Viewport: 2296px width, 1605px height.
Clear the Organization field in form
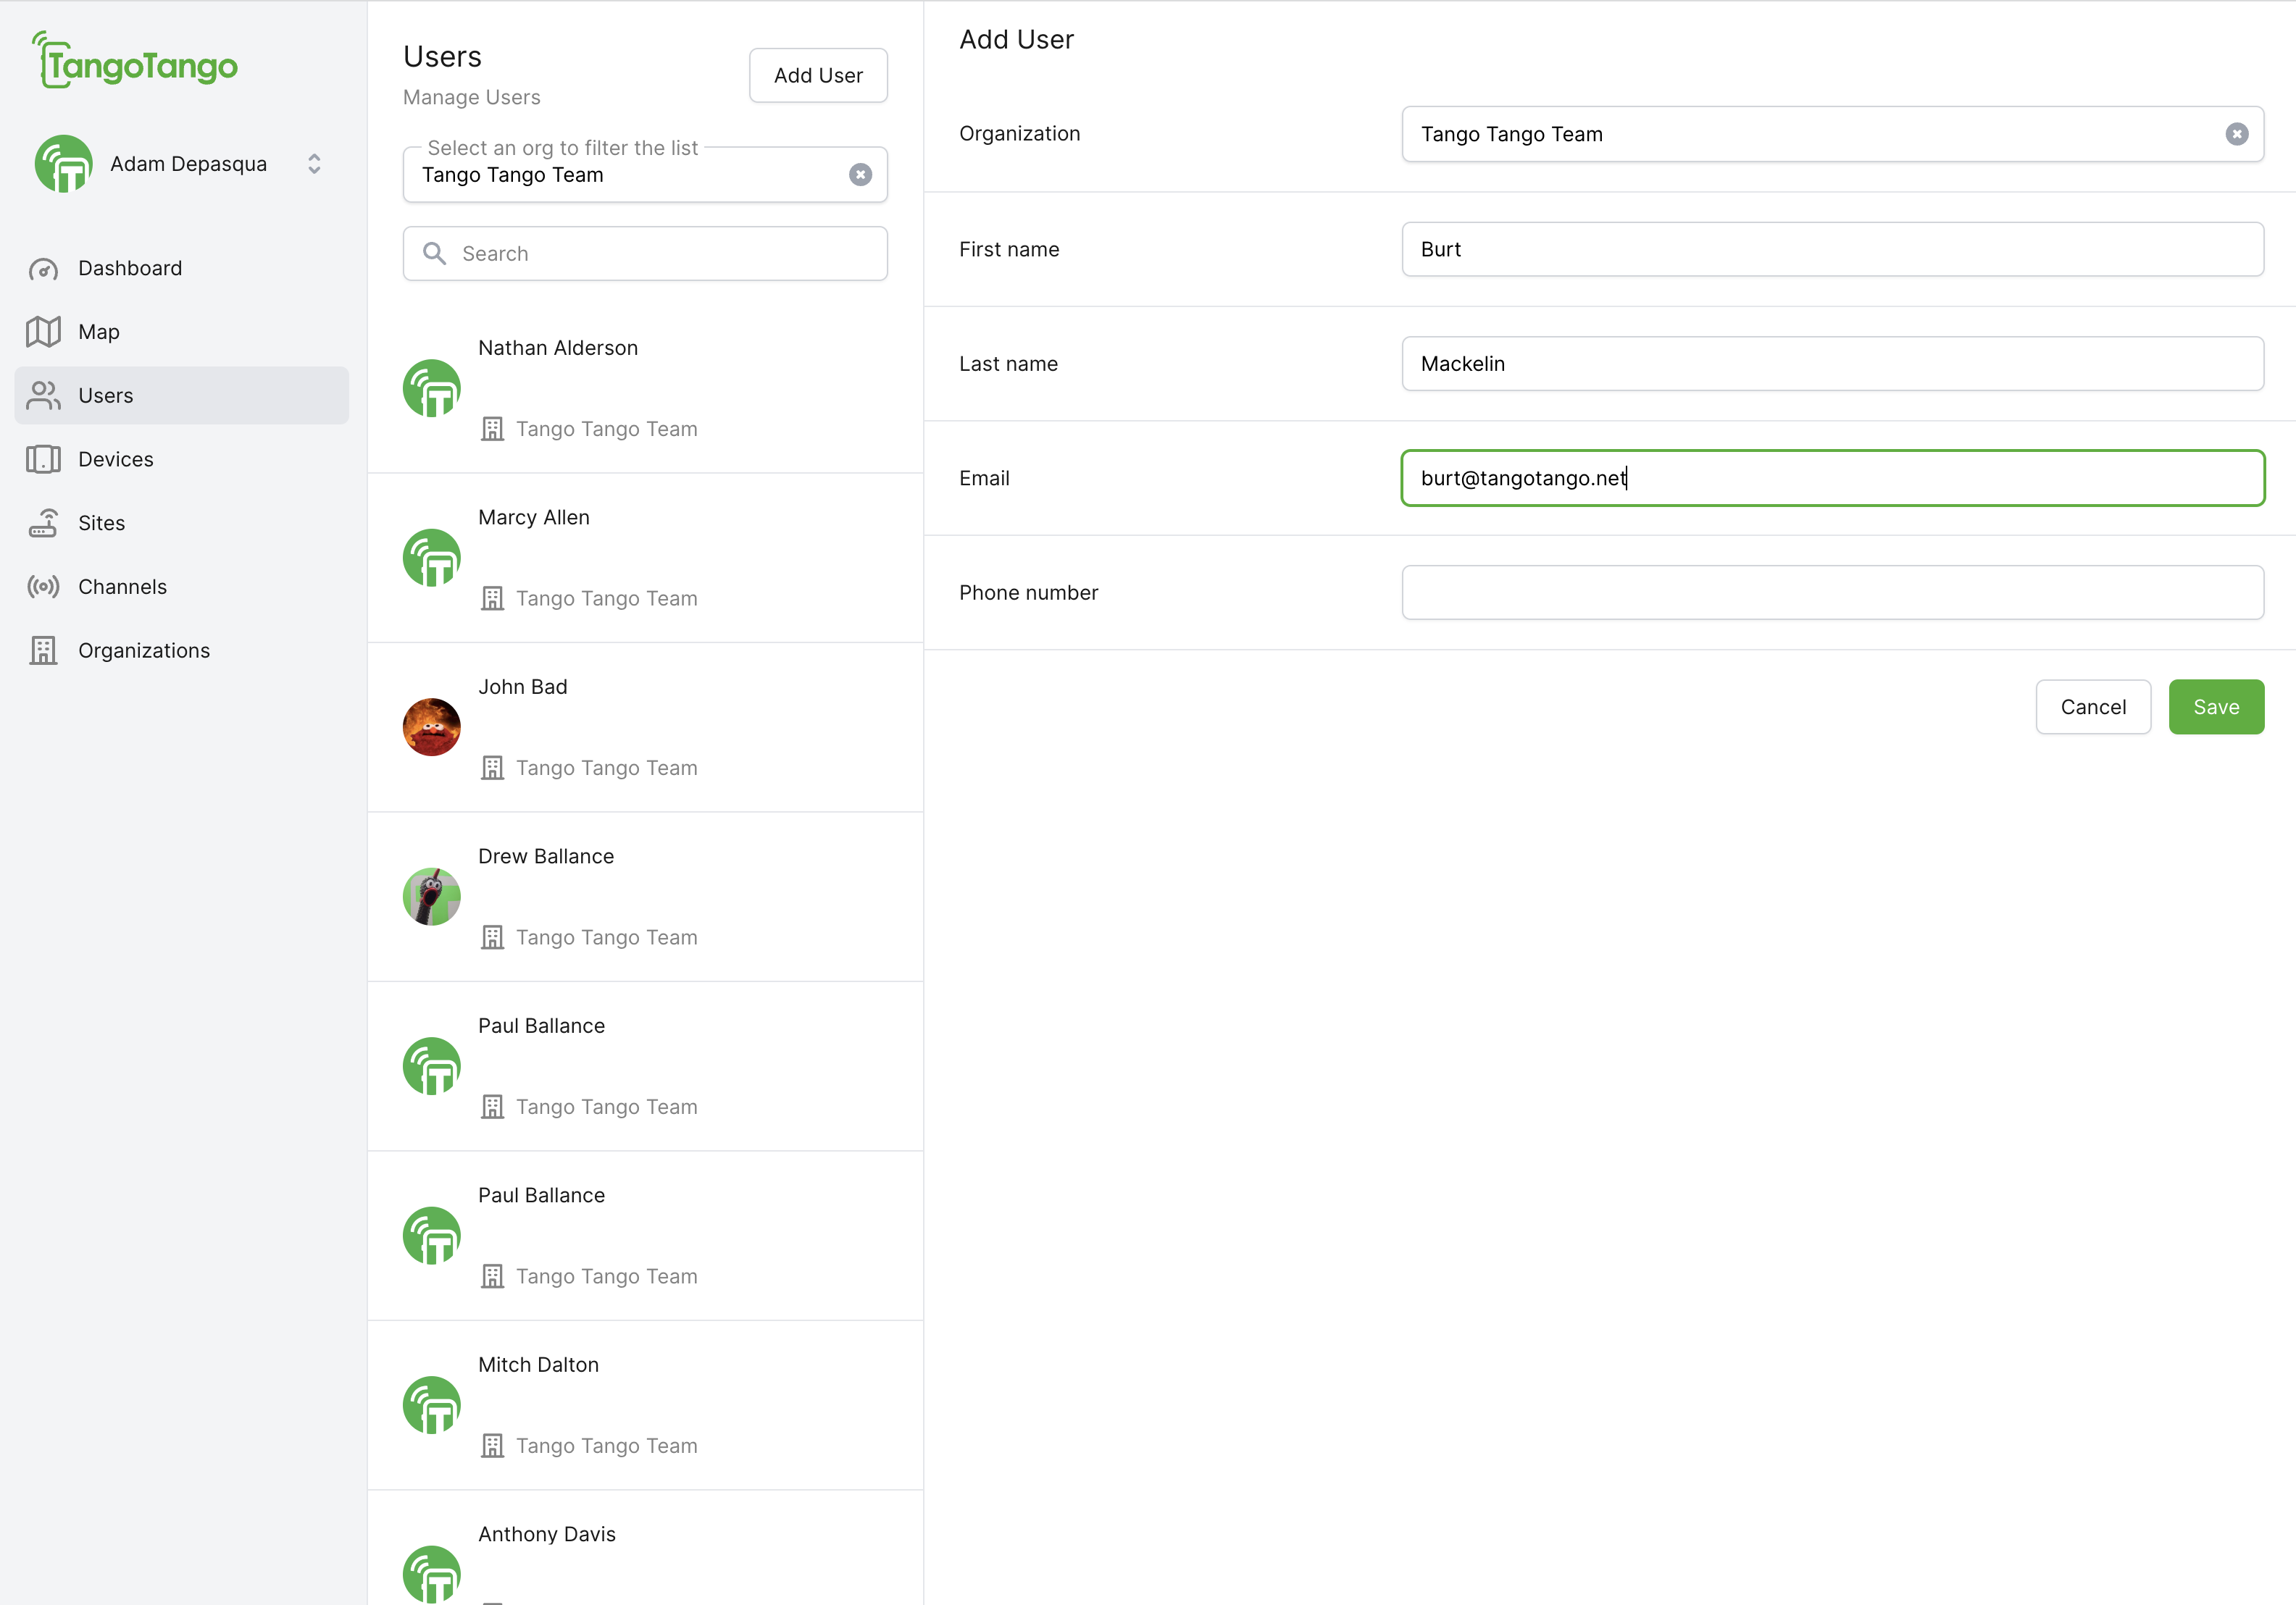(2236, 134)
